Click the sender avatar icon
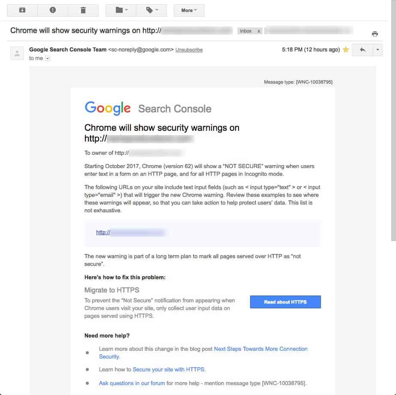This screenshot has width=396, height=395. [x=17, y=53]
